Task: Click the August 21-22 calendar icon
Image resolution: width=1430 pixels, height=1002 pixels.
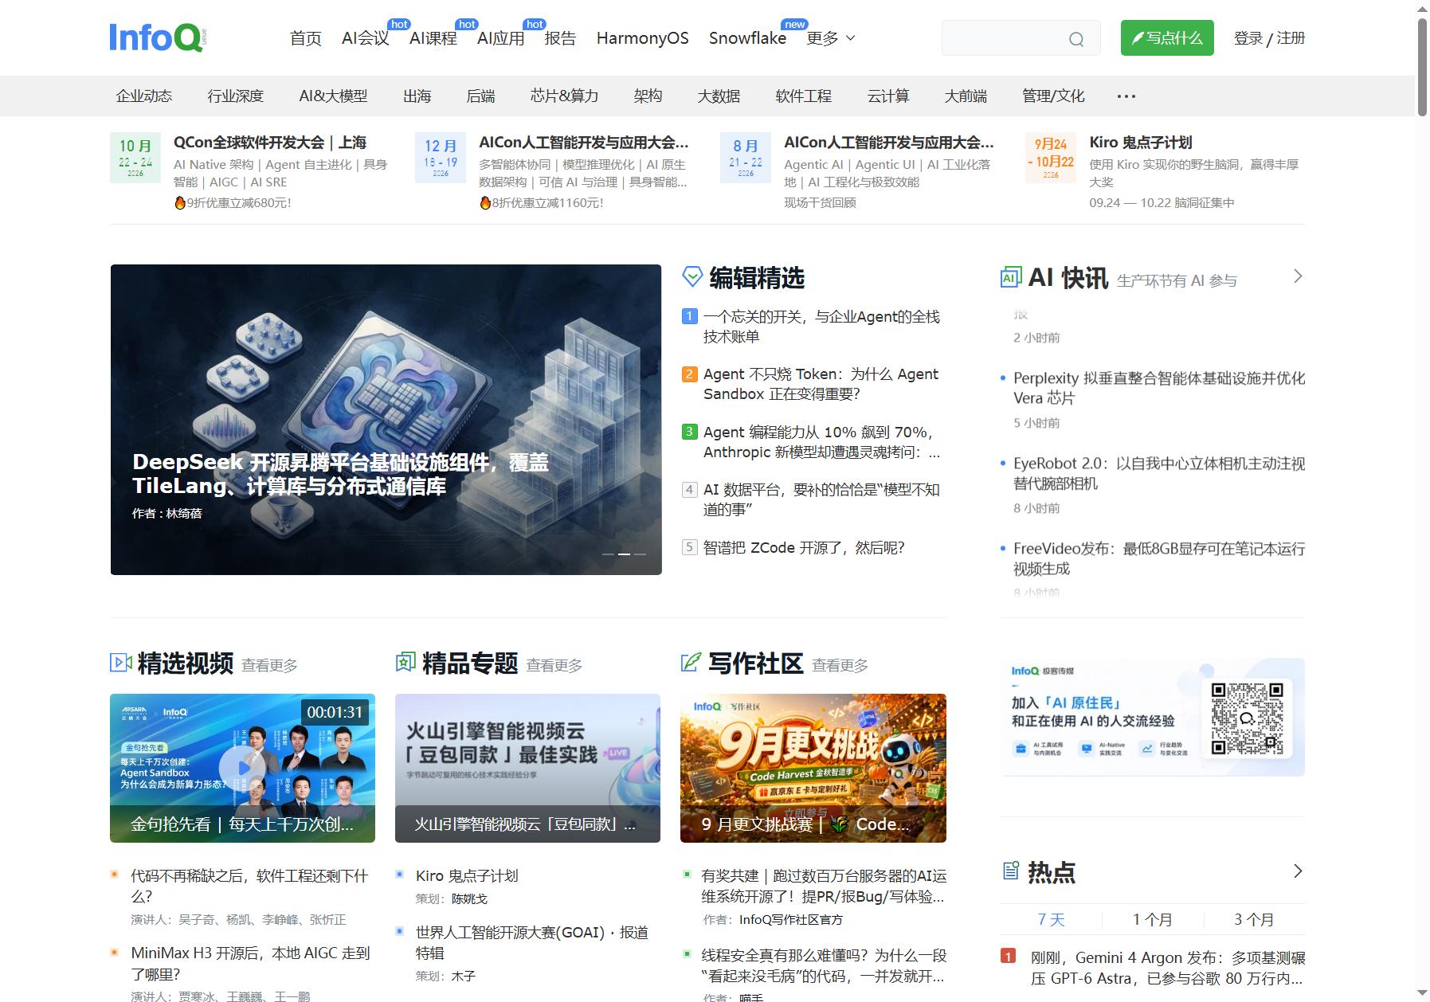Action: [746, 158]
